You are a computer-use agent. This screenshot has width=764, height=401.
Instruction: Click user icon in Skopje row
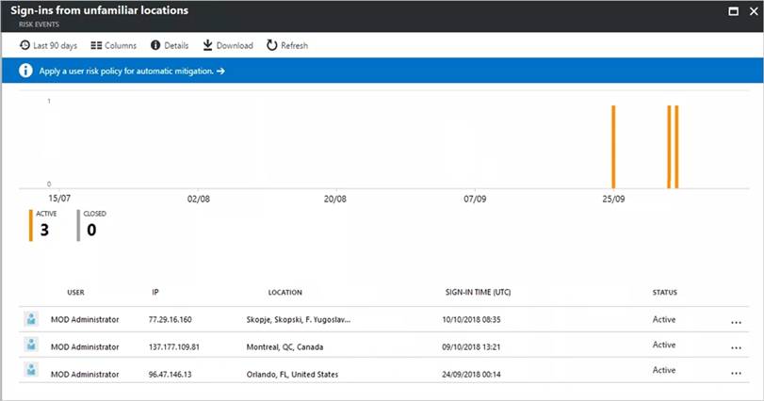[31, 320]
